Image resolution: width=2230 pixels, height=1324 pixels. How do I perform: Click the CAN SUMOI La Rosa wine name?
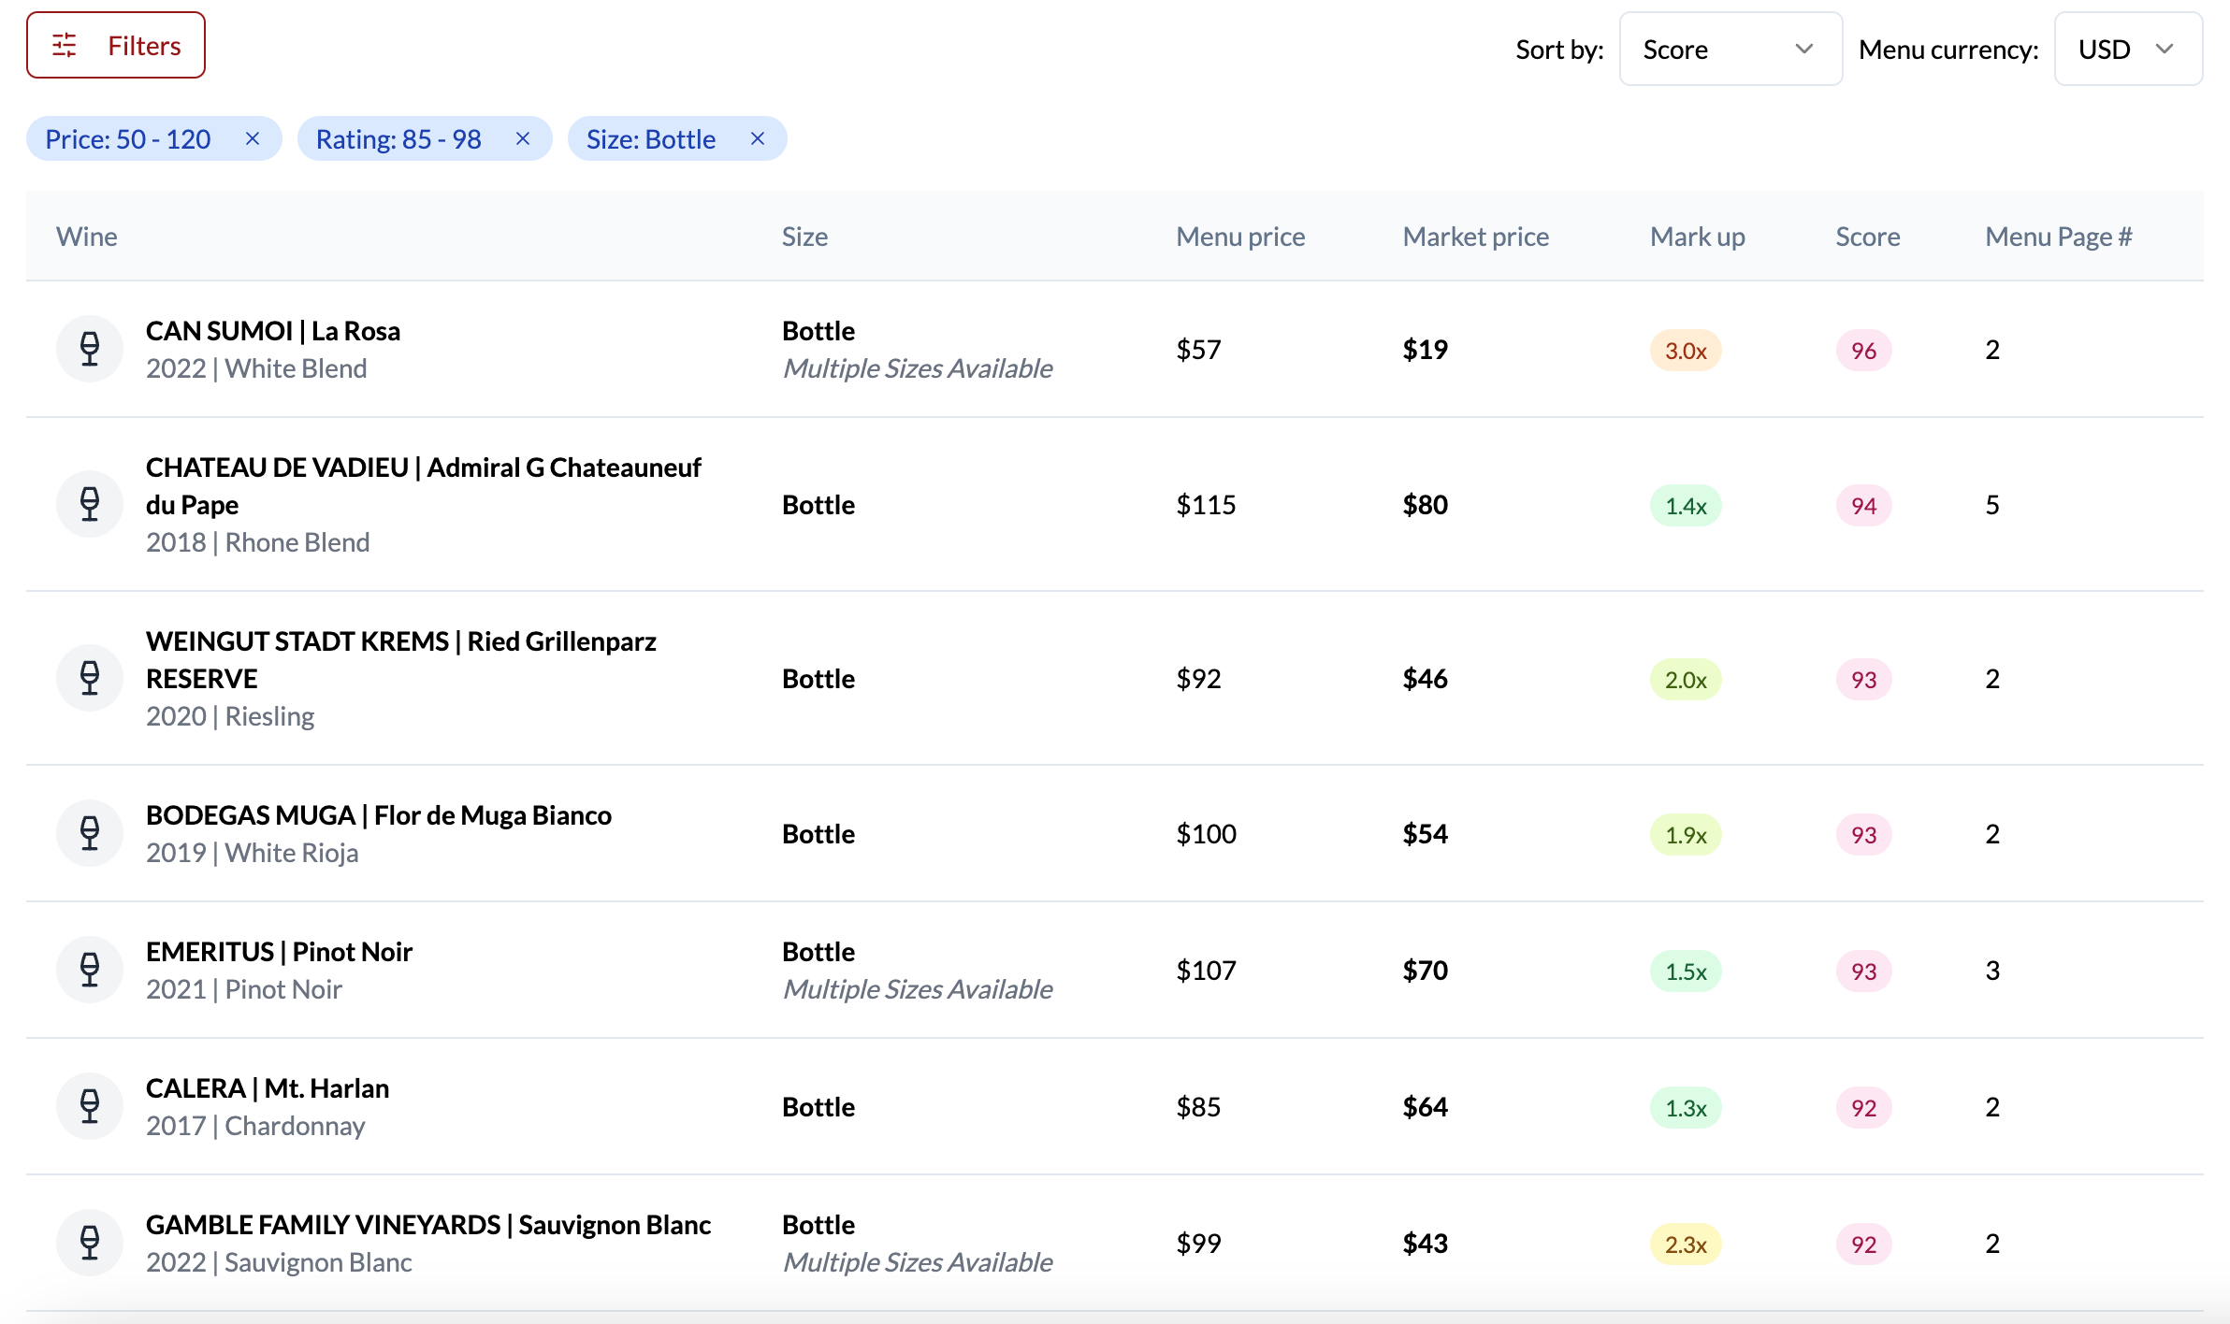click(x=273, y=330)
